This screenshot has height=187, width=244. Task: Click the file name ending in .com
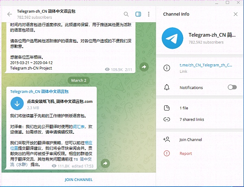tap(60, 102)
